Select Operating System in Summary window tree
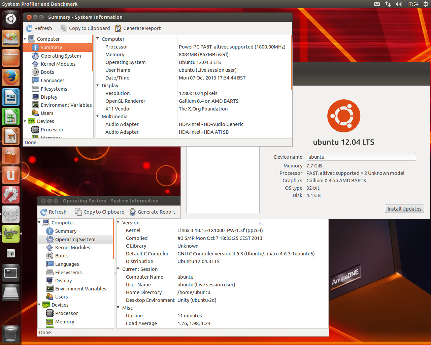 pos(58,56)
